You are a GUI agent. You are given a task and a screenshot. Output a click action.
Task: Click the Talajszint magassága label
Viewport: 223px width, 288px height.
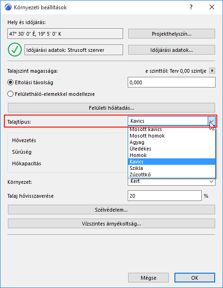(x=32, y=71)
